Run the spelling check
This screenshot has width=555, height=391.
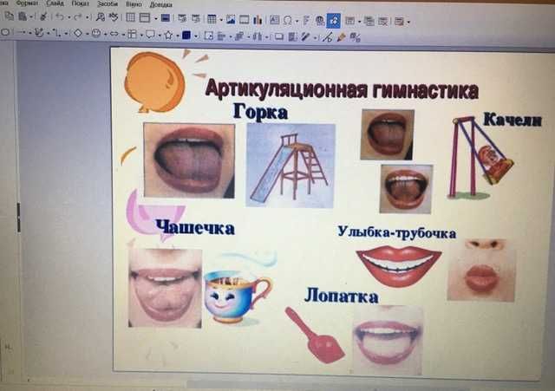(x=114, y=16)
